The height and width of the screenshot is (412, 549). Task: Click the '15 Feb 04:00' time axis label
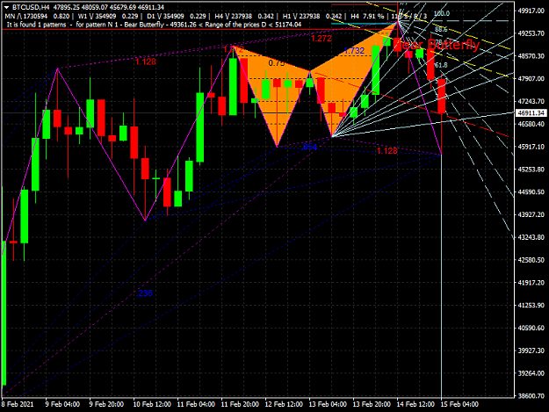tap(459, 404)
